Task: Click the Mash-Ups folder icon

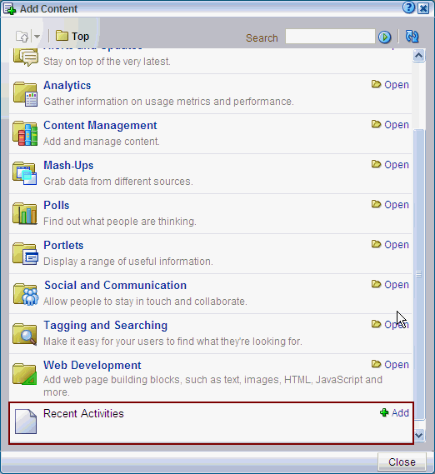Action: point(25,173)
